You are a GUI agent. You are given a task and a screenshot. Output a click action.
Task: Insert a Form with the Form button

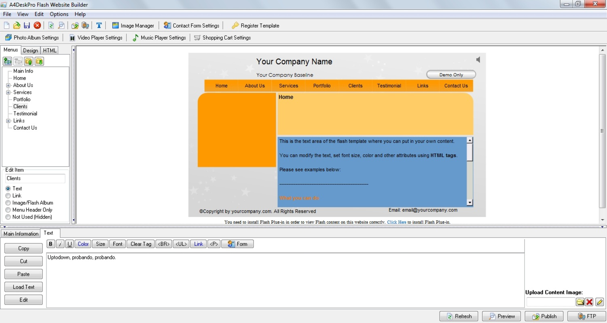(x=237, y=244)
